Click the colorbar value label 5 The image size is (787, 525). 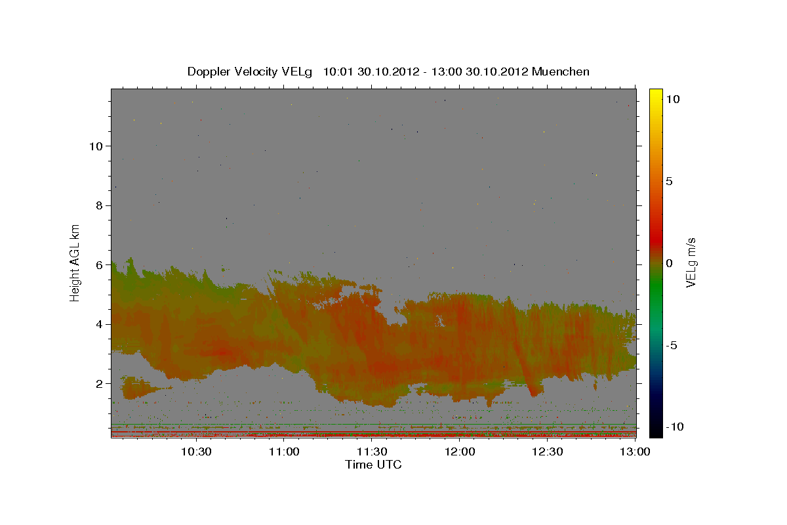coord(669,181)
